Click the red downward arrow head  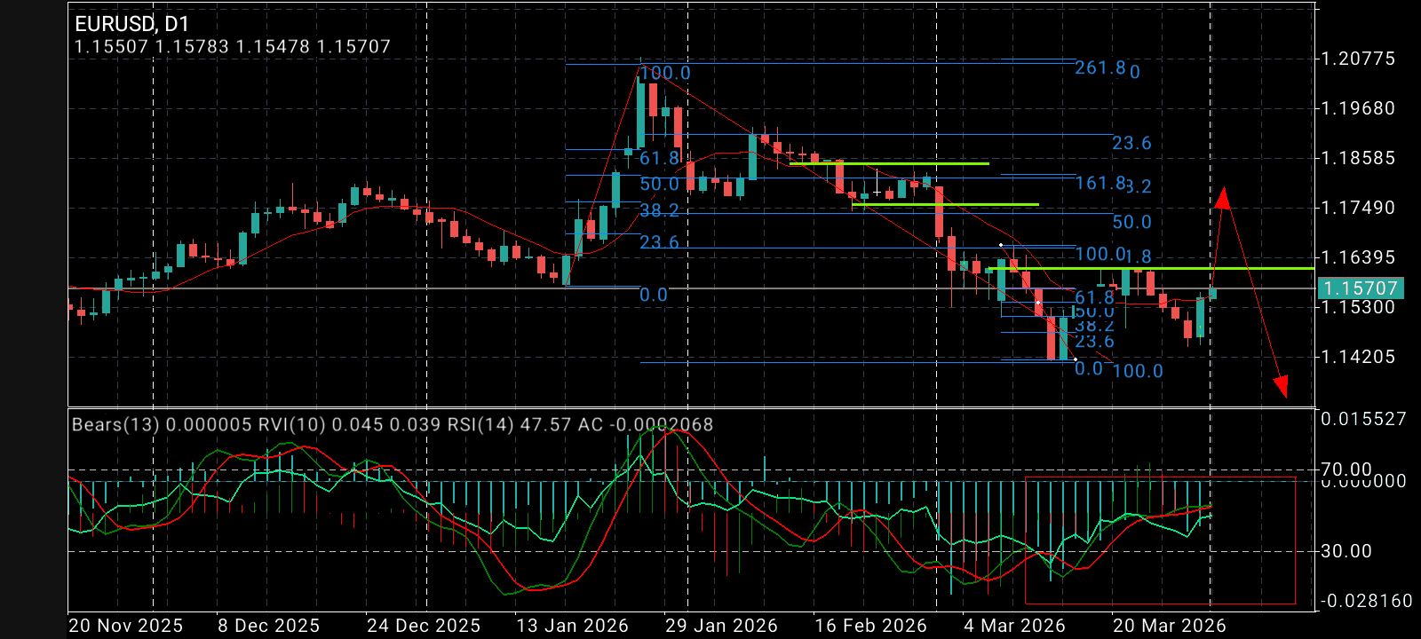1281,386
